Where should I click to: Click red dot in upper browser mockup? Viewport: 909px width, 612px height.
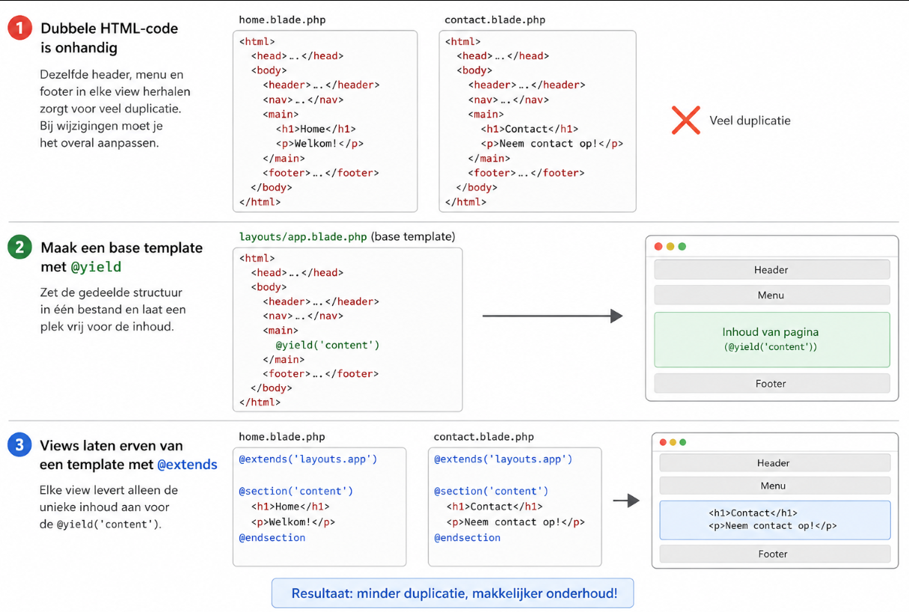658,247
